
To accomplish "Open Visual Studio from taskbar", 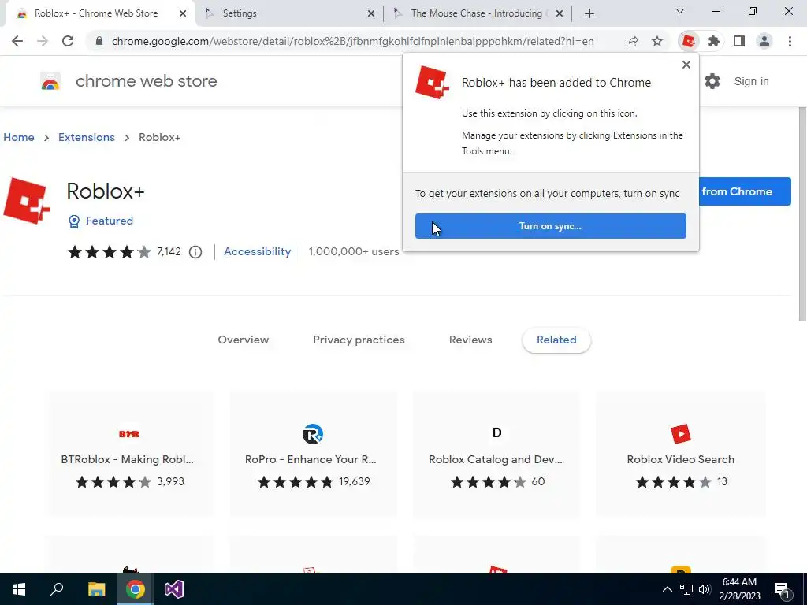I will [x=174, y=589].
